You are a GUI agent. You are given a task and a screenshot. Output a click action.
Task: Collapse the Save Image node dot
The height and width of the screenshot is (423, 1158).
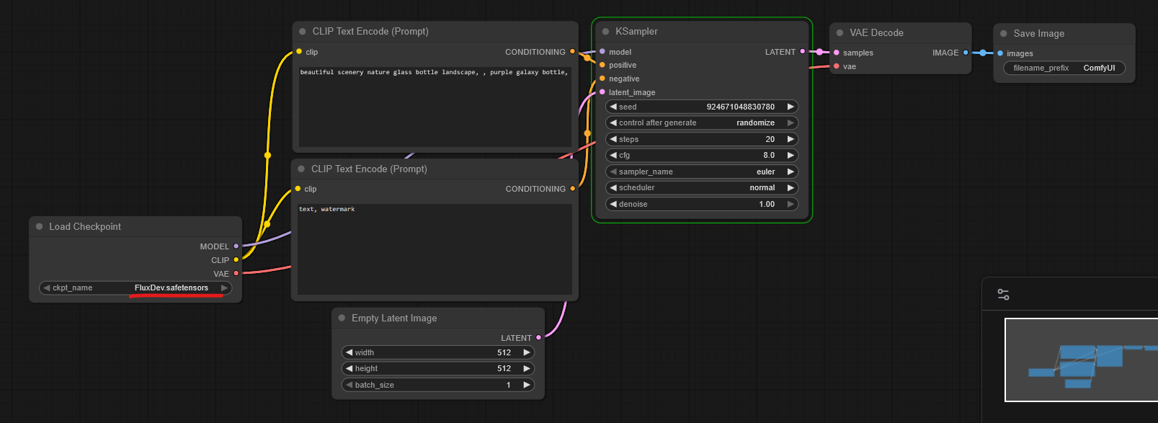[x=1003, y=34]
